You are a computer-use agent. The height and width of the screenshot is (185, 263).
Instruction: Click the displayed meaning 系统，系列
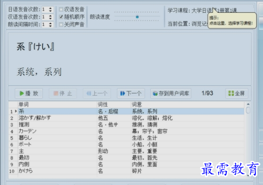click(39, 72)
